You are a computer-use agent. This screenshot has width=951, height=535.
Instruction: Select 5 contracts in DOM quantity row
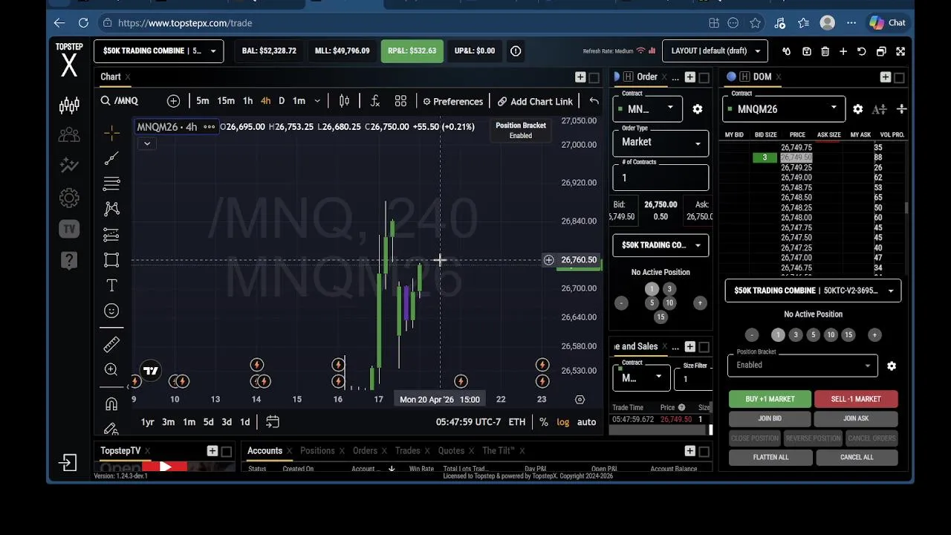(813, 335)
